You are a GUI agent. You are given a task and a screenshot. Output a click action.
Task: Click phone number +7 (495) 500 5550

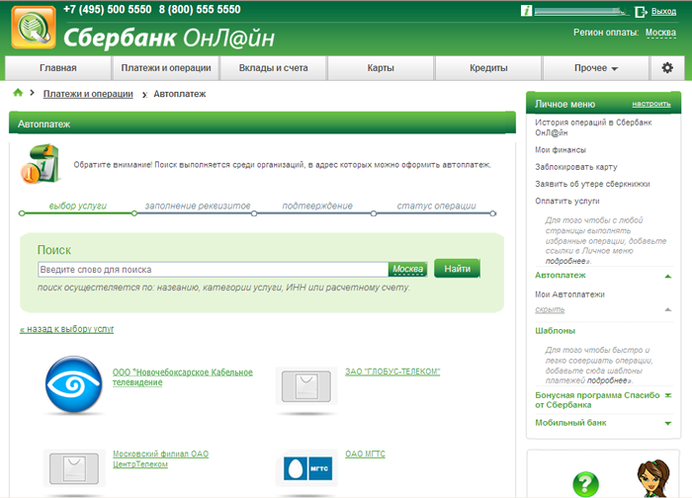(x=107, y=9)
